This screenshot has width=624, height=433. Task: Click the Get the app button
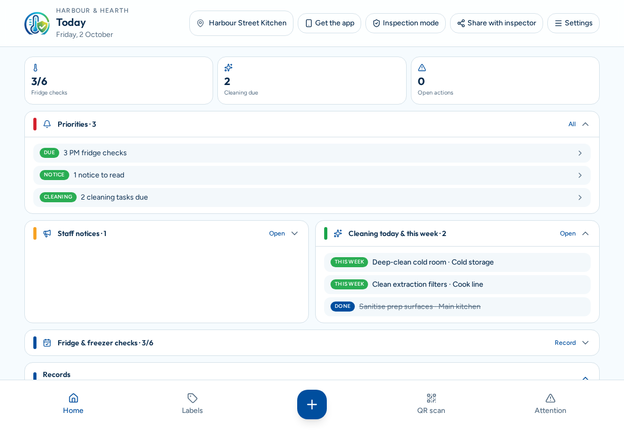[x=329, y=23]
